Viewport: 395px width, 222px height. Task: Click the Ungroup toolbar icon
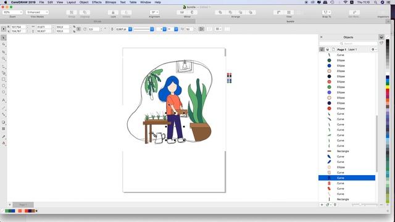pos(85,12)
